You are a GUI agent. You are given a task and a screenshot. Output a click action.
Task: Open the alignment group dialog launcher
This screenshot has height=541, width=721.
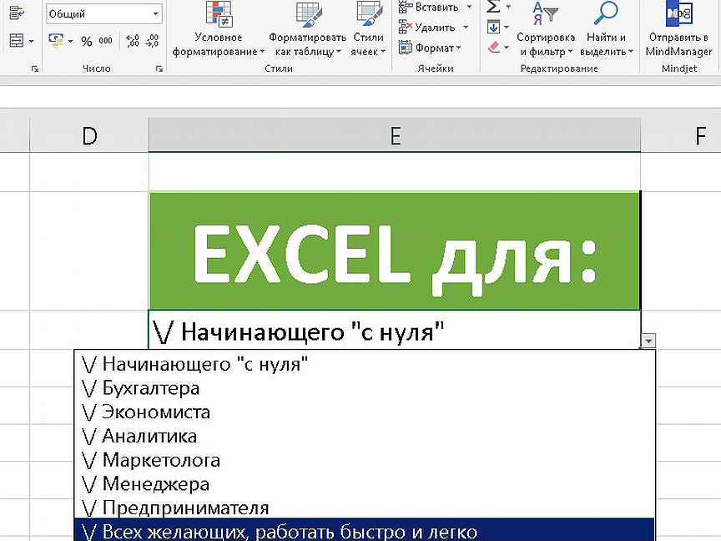(35, 68)
